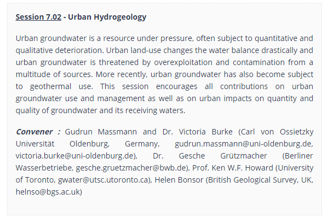Screen dimensions: 328x217
Task: Click the word overexploitation in the description
Action: tap(183, 62)
